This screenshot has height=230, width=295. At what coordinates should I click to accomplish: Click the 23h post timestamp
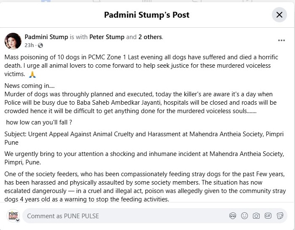29,45
